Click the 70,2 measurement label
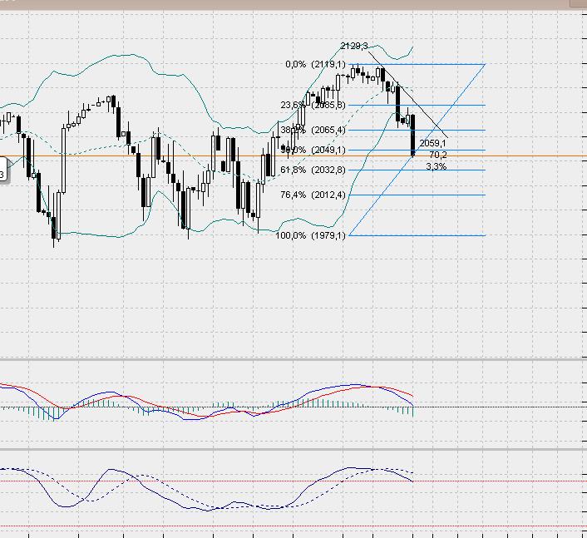This screenshot has height=538, width=587. (438, 155)
